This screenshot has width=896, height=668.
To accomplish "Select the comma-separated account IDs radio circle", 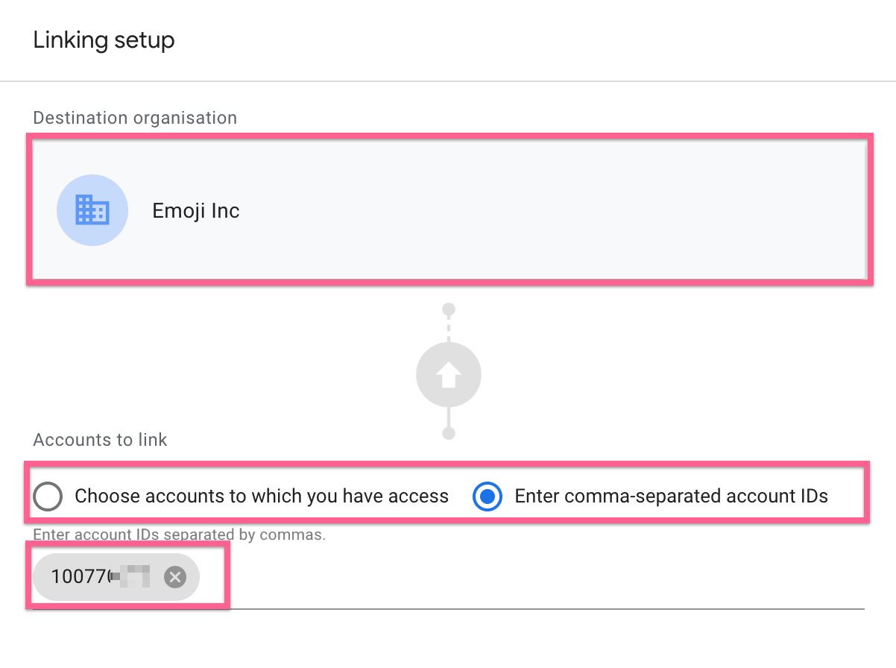I will [x=488, y=497].
